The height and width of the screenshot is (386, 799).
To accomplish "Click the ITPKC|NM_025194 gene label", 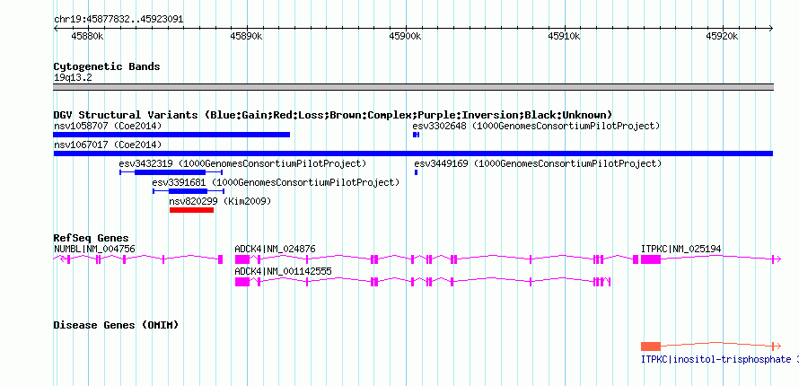I will 680,249.
